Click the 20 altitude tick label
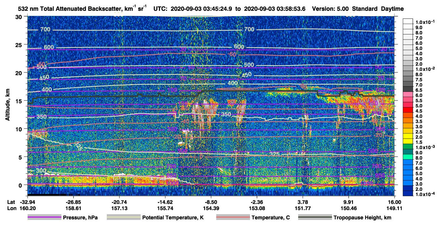This screenshot has height=225, width=438. coord(20,73)
